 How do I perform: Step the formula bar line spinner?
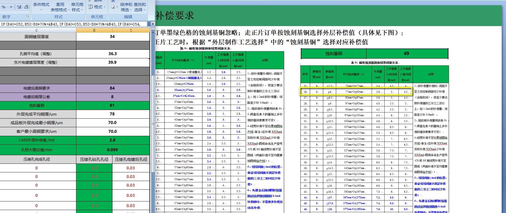tap(149, 24)
